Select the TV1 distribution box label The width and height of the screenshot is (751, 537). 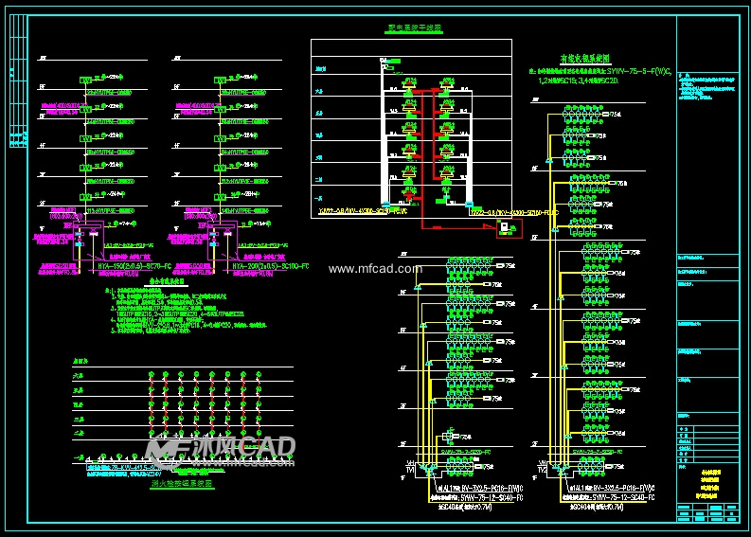tap(410, 471)
